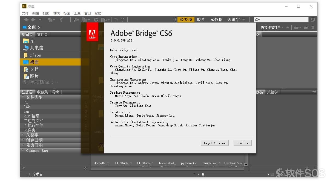
Task: Go back with the left arrow icon
Action: pos(26,20)
